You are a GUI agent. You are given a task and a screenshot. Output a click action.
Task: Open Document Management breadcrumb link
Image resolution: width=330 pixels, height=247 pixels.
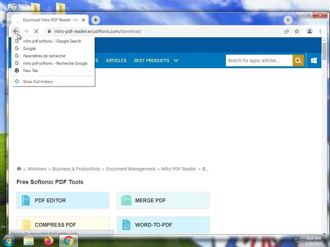point(131,169)
